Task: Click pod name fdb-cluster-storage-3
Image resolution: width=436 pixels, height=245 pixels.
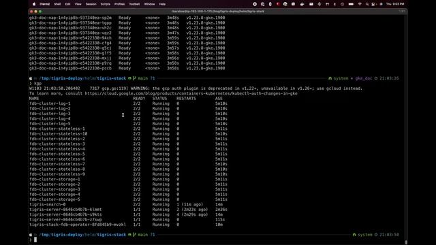Action: pyautogui.click(x=54, y=189)
